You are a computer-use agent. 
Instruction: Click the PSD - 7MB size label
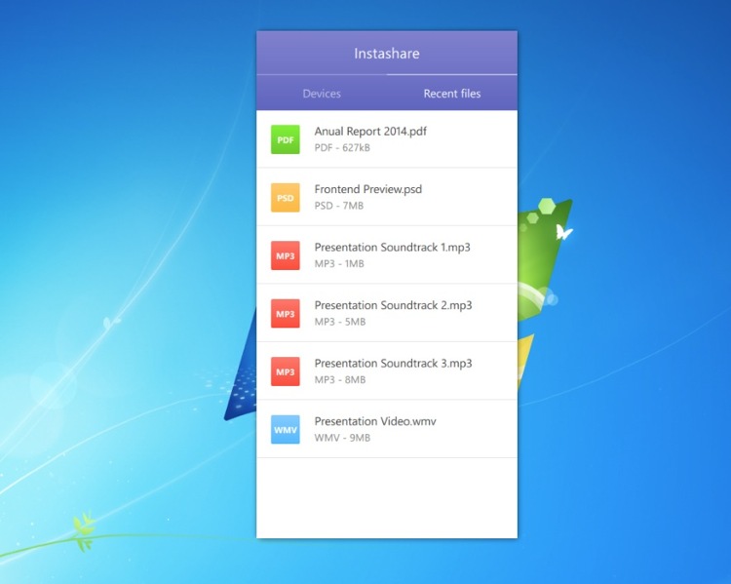(339, 206)
